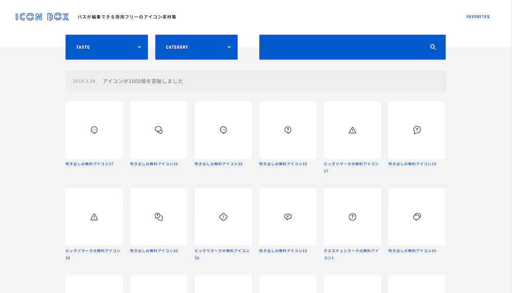Open link ビックリマークの無料アイコン28

coord(93,254)
